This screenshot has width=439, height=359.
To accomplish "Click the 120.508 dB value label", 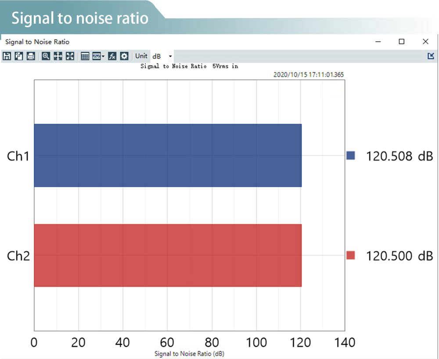I will [399, 156].
